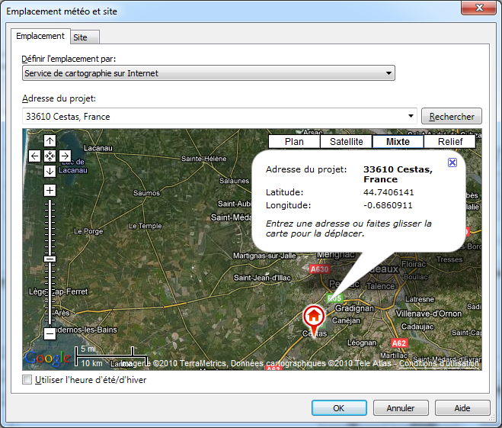
Task: Confirm with the OK button
Action: click(x=339, y=408)
